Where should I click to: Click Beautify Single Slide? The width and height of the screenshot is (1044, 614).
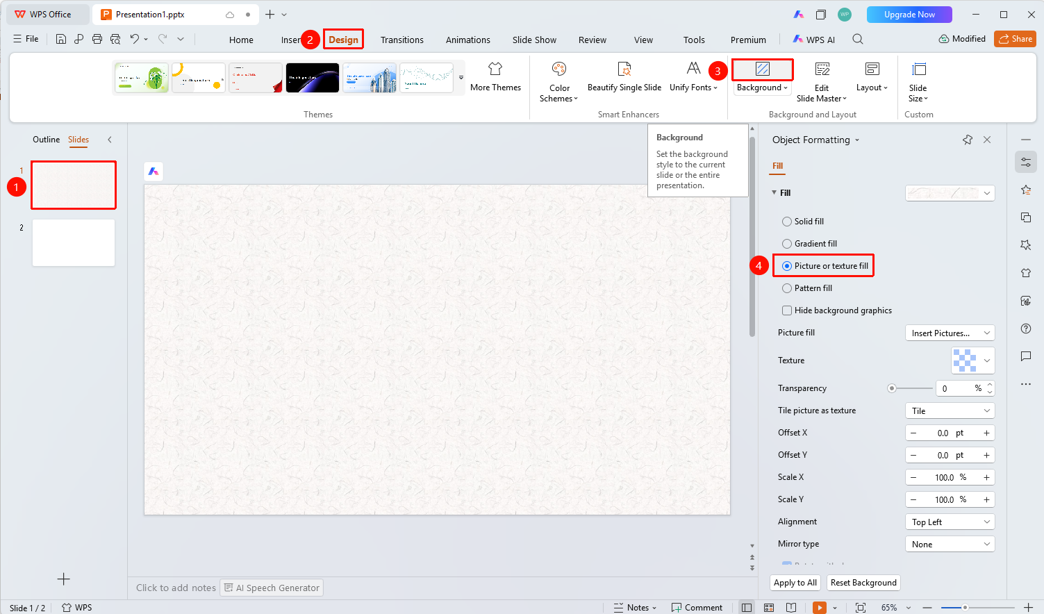pyautogui.click(x=624, y=77)
